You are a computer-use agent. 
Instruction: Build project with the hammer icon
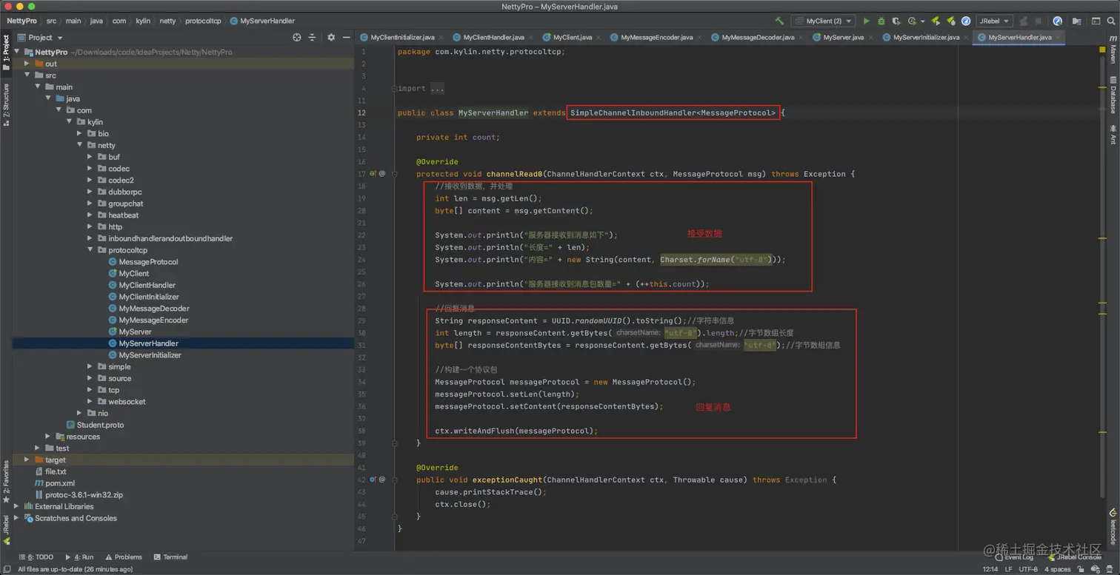tap(779, 21)
